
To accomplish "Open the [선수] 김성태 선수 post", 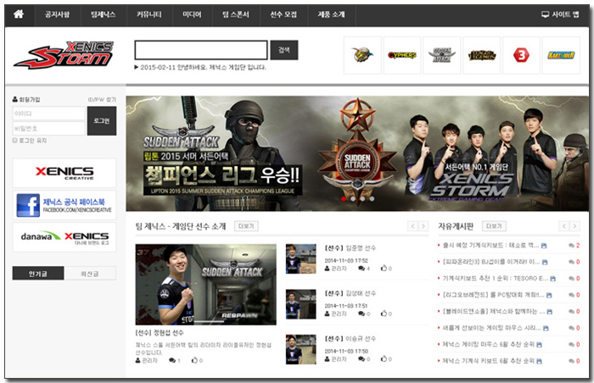I will pos(350,293).
